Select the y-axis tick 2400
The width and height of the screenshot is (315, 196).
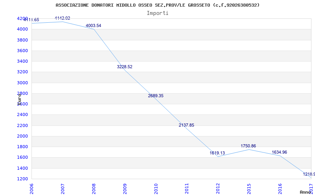pos(22,115)
